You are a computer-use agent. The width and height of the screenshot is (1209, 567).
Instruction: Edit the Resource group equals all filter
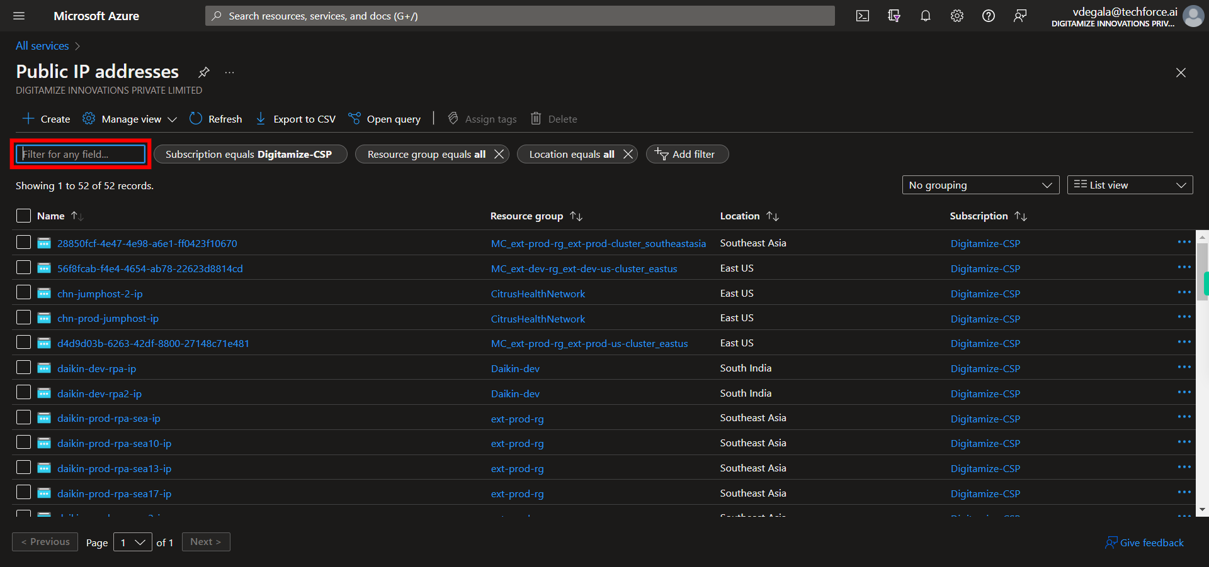pyautogui.click(x=426, y=154)
